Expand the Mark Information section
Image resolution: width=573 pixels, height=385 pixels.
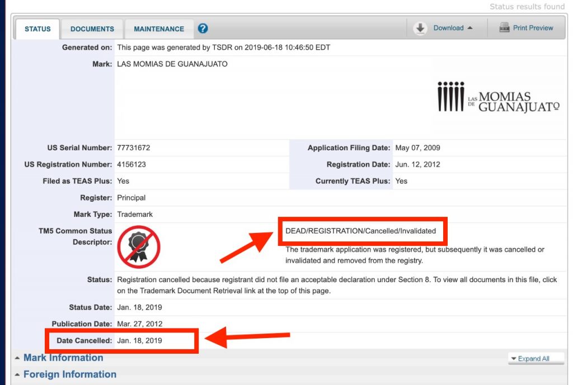tap(63, 358)
